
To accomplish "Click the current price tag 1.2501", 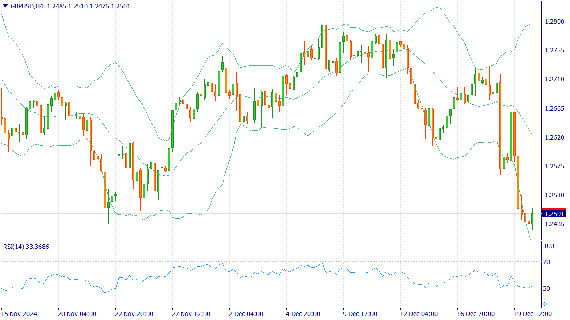I will [554, 214].
